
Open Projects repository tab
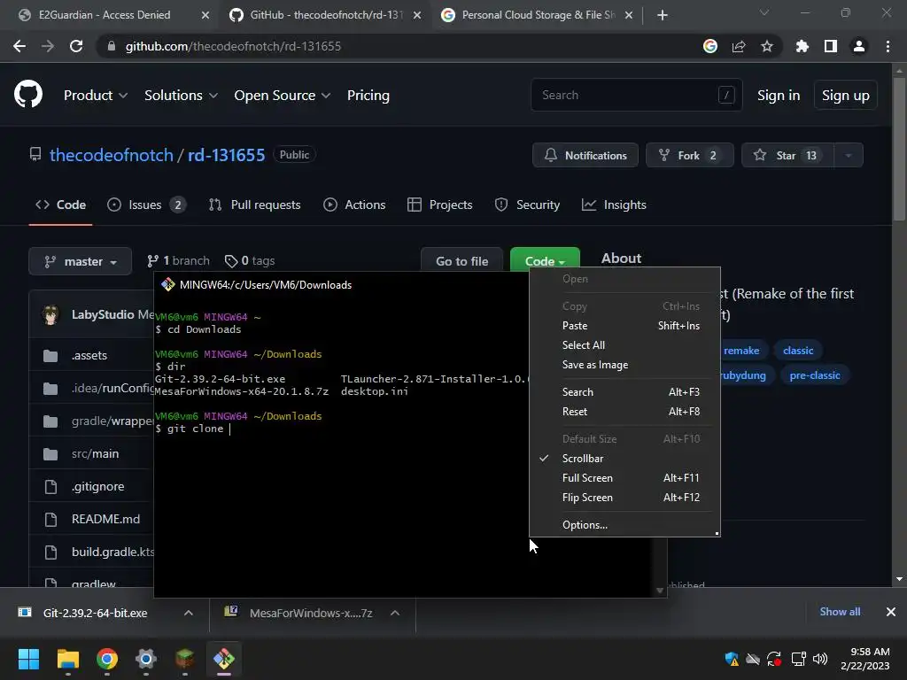tap(440, 205)
